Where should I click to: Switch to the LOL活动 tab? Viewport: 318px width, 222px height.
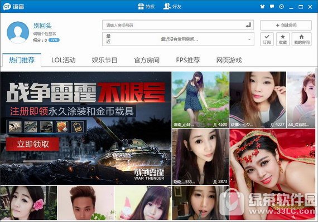click(64, 60)
